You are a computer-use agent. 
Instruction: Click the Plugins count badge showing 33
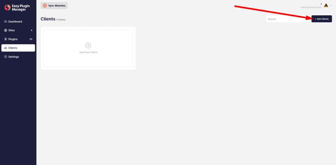(31, 39)
